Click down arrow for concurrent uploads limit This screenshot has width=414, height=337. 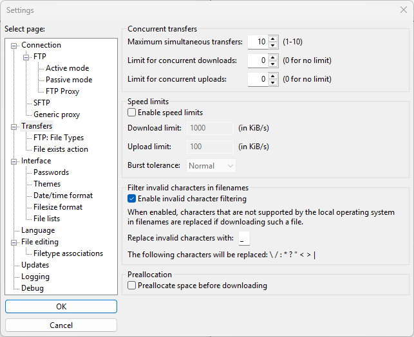pyautogui.click(x=273, y=82)
